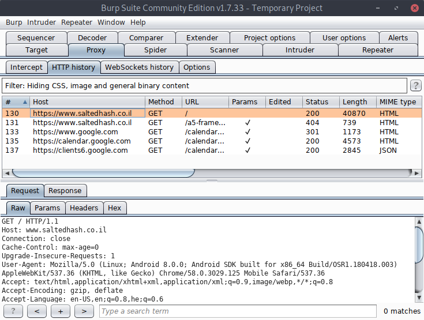Open the Help menu

click(x=138, y=22)
